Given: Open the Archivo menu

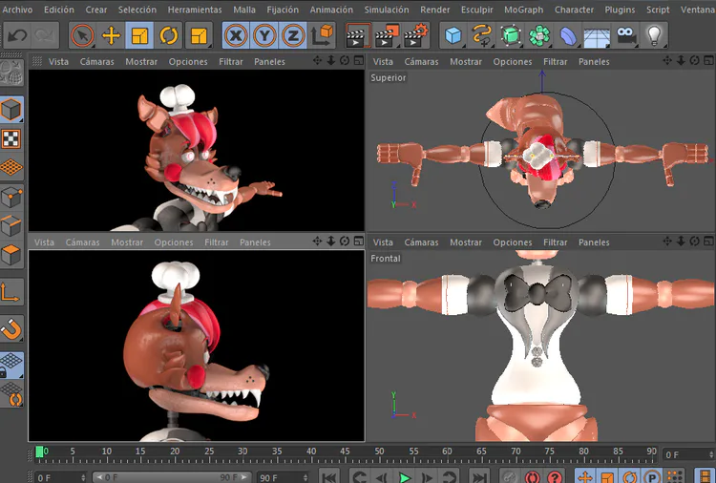Looking at the screenshot, I should click(x=17, y=10).
